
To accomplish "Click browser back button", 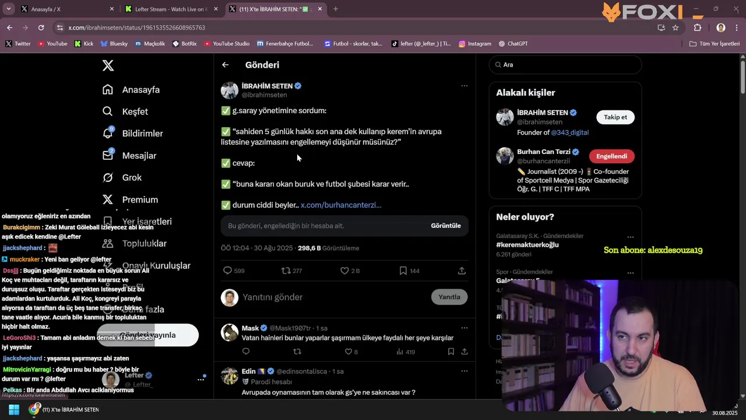I will pos(9,27).
